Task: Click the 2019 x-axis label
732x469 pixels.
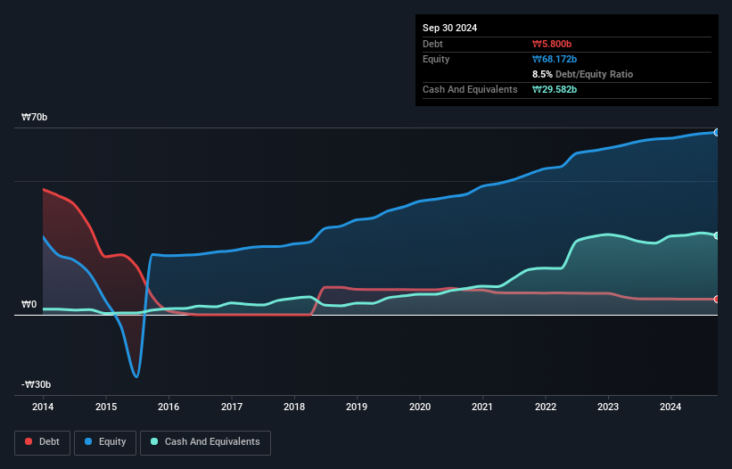Action: 357,407
